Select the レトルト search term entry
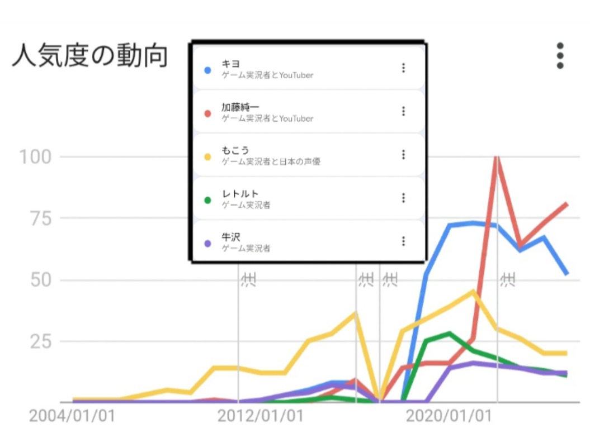Image resolution: width=590 pixels, height=428 pixels. pos(308,198)
